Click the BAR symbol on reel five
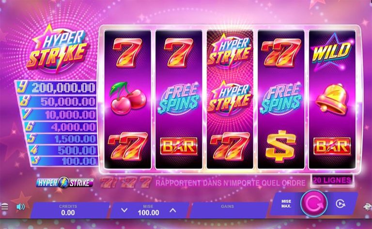Screen dimensions: 372x229 point(332,146)
